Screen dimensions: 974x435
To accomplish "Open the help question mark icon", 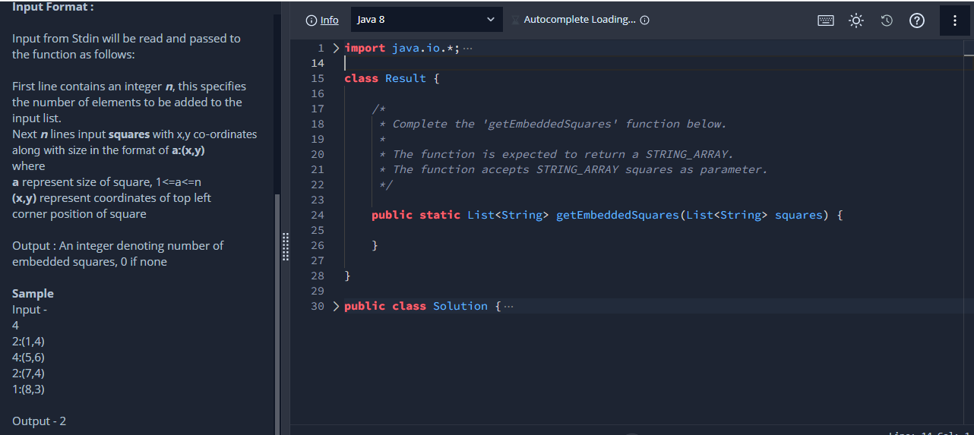I will [x=916, y=20].
